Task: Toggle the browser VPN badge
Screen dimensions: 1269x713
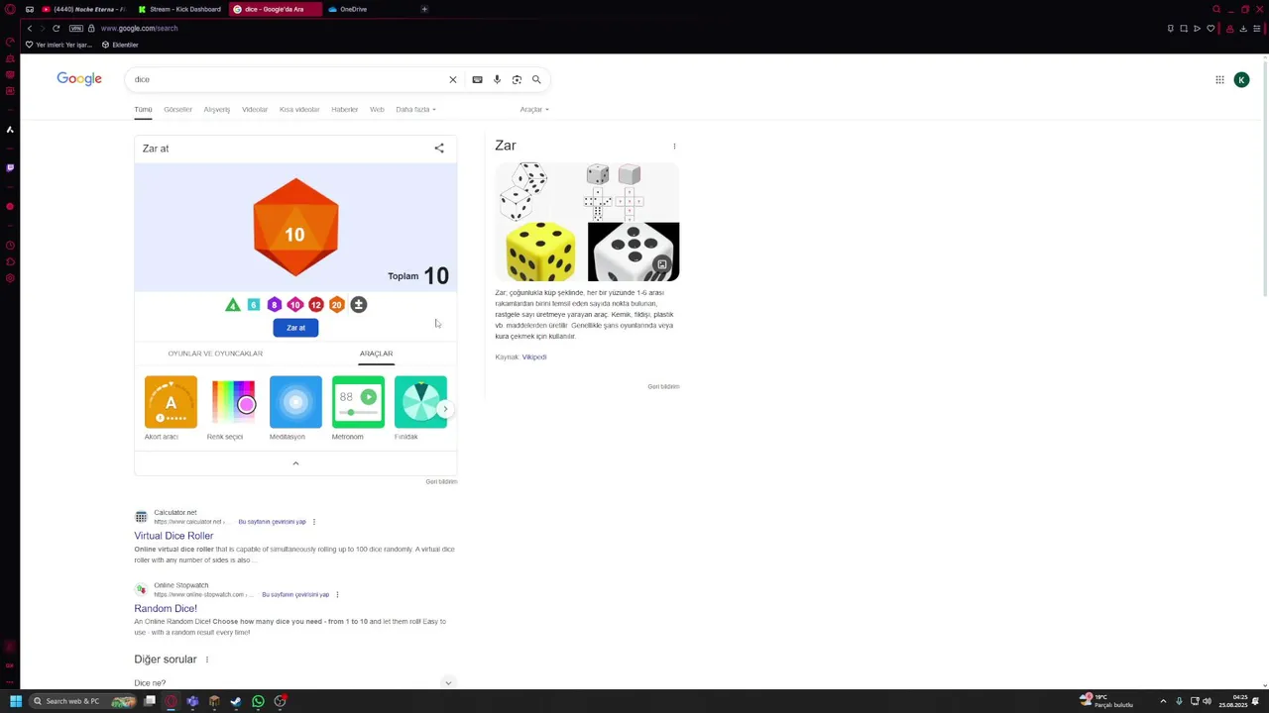Action: click(75, 28)
